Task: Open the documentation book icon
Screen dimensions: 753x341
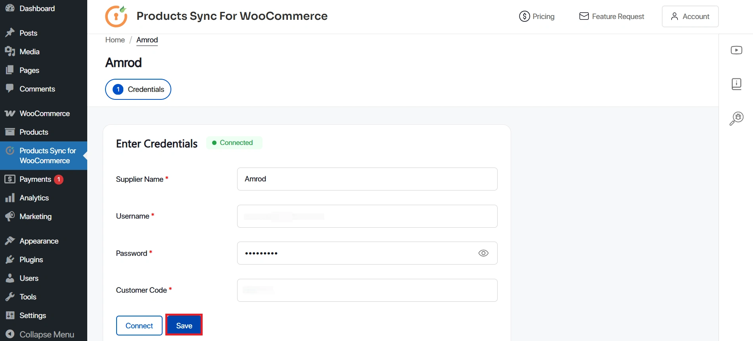Action: click(736, 84)
